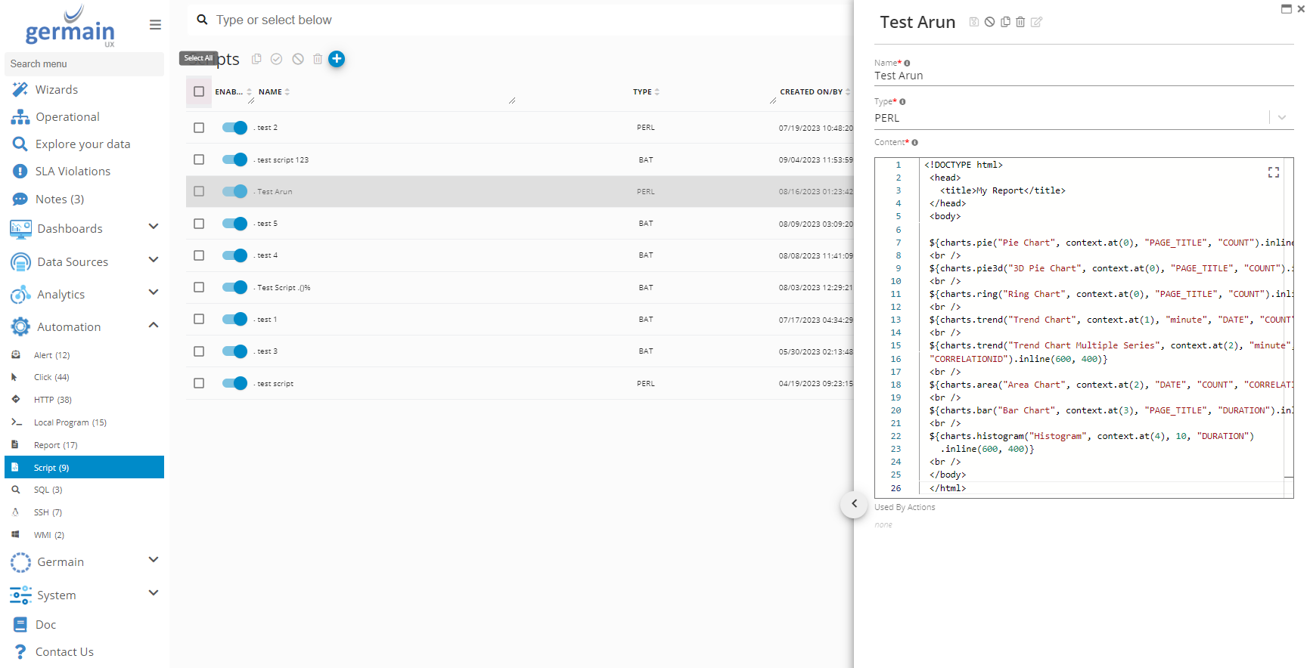
Task: Click the blue add script plus button
Action: pyautogui.click(x=337, y=59)
